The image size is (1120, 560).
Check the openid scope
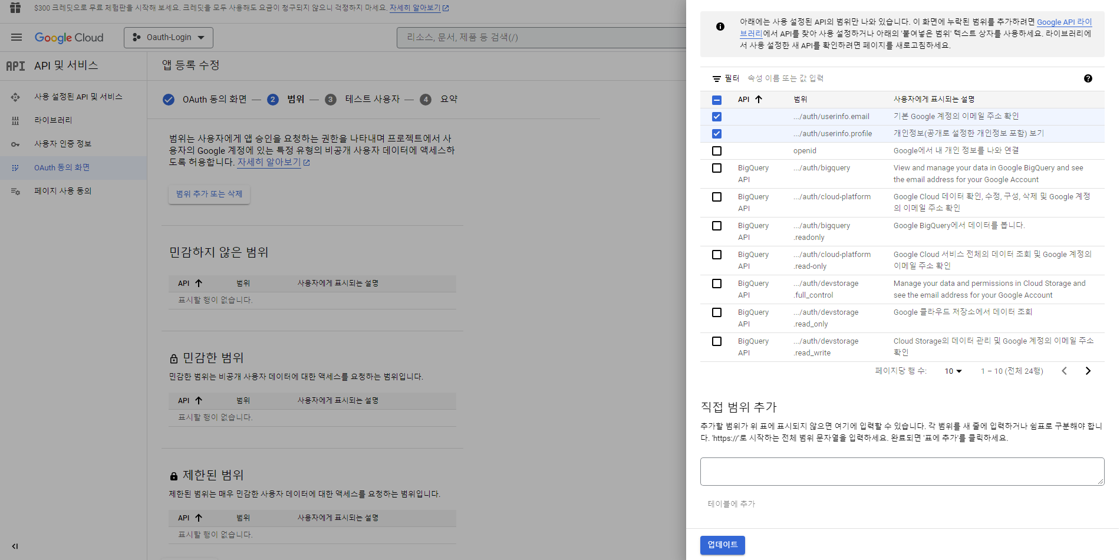click(717, 151)
